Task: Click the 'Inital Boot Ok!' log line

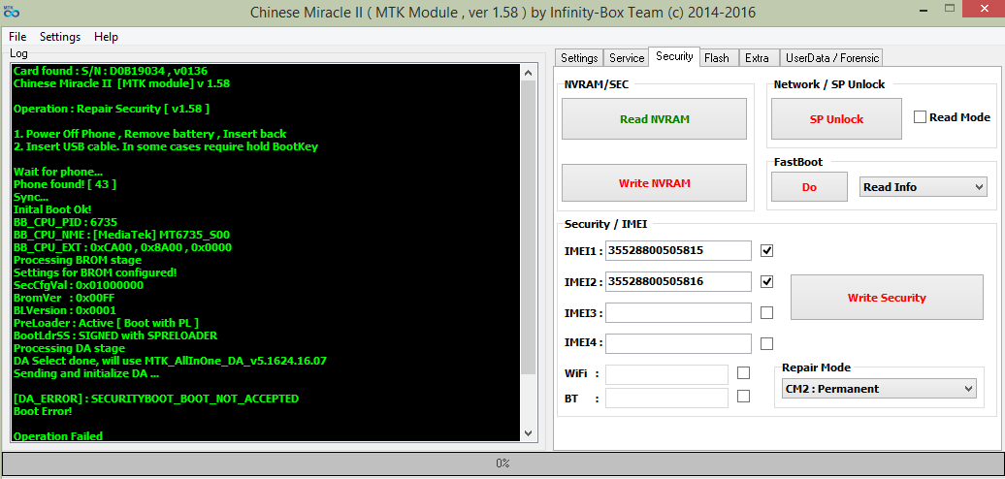Action: click(x=52, y=209)
